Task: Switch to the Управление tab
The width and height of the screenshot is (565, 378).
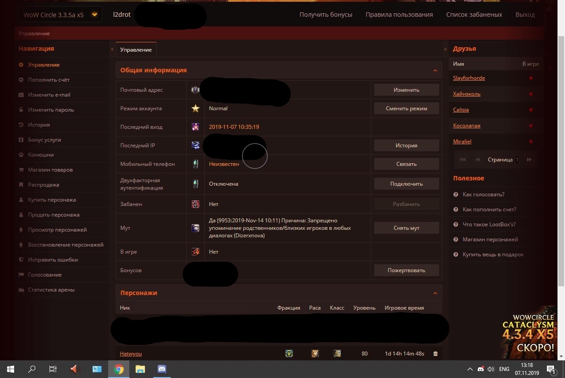Action: (136, 50)
